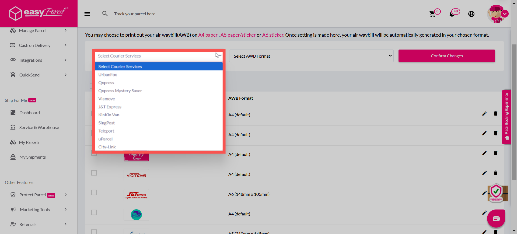Select the highlighted Select Courier Services option
The height and width of the screenshot is (234, 517).
coord(159,67)
